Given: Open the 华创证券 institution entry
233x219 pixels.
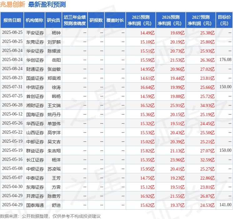Looking at the screenshot, I should 35,60.
